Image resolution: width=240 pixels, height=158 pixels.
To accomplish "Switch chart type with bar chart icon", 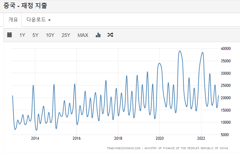I will [x=98, y=35].
